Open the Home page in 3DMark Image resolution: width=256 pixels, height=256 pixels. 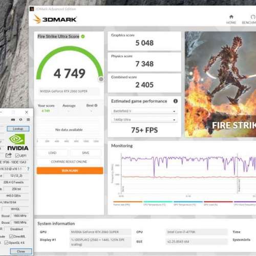[x=231, y=19]
